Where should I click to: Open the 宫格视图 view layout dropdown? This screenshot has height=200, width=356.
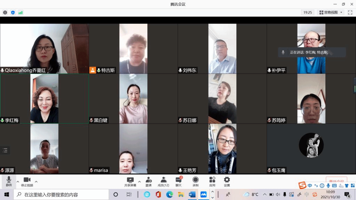click(x=331, y=12)
